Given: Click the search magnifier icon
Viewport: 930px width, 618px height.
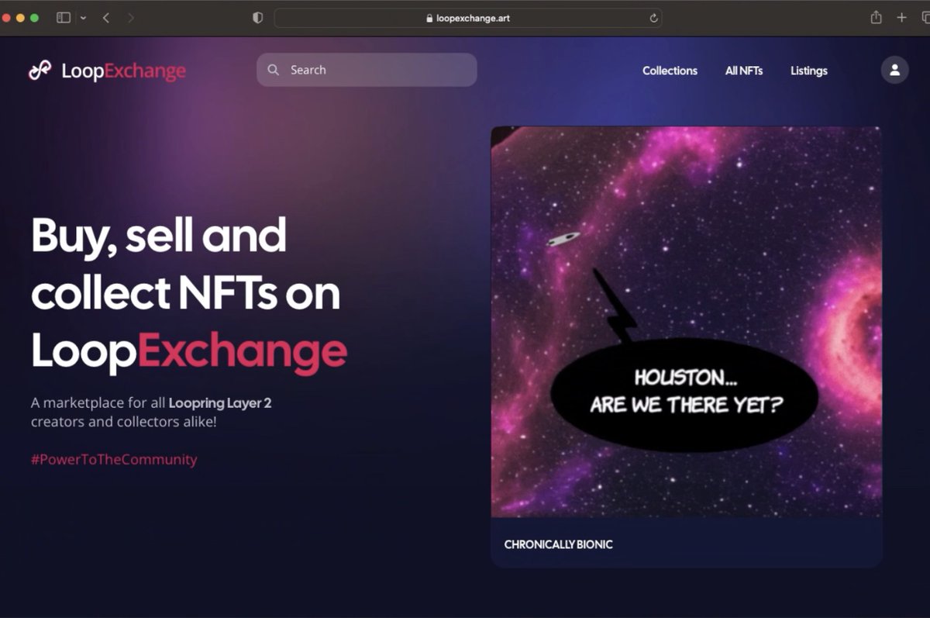Looking at the screenshot, I should (x=273, y=70).
